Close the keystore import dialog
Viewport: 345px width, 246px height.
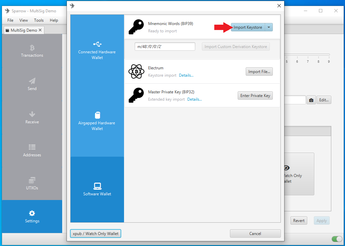coord(279,6)
